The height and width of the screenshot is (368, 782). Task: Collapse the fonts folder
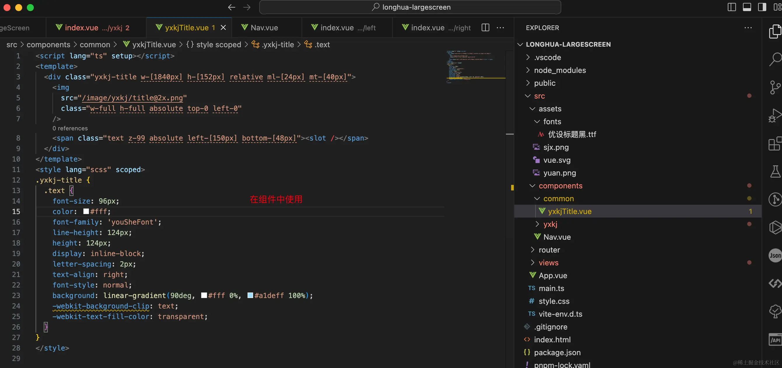[x=552, y=122]
